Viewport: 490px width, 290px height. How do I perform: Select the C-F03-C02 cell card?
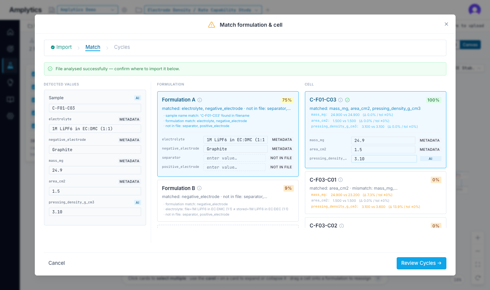pyautogui.click(x=376, y=223)
